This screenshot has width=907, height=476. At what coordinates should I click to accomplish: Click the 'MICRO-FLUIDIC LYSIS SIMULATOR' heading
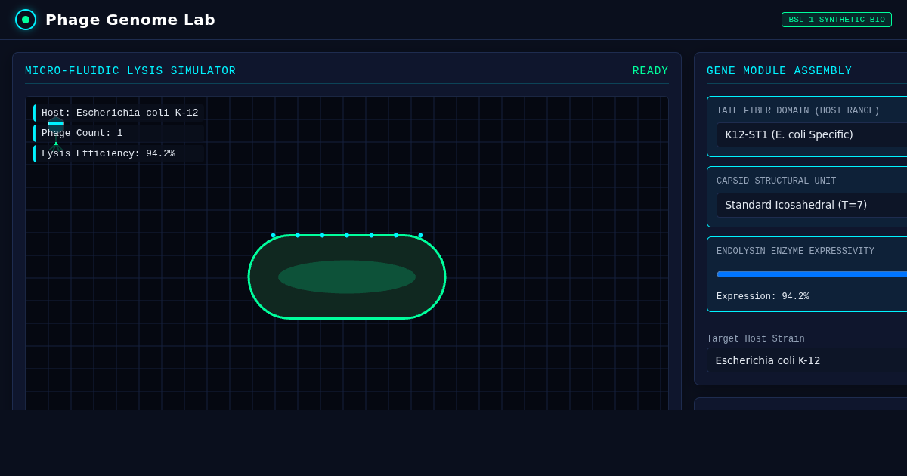click(x=131, y=71)
